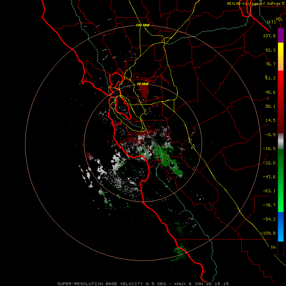Image resolution: width=286 pixels, height=286 pixels.
Task: Click the -47.6 legend value
Action: coord(269,177)
